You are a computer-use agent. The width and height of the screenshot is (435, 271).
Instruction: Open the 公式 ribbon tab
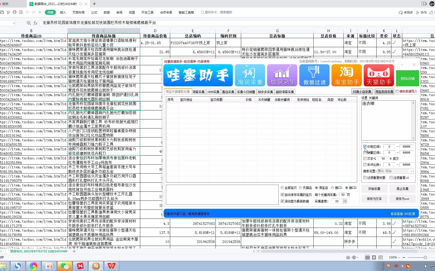click(x=94, y=12)
